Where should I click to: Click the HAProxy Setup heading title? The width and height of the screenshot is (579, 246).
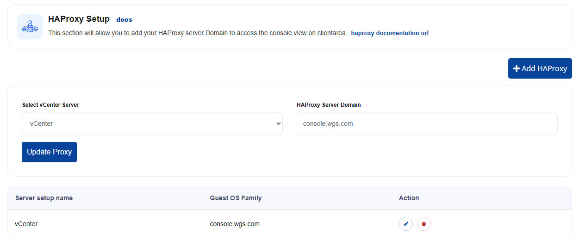point(79,19)
